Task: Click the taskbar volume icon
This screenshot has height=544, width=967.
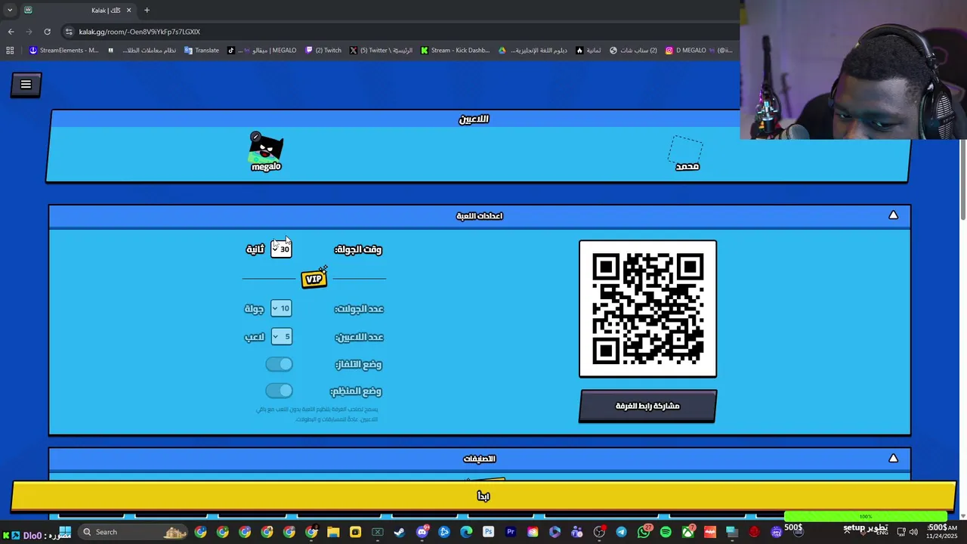Action: tap(913, 532)
